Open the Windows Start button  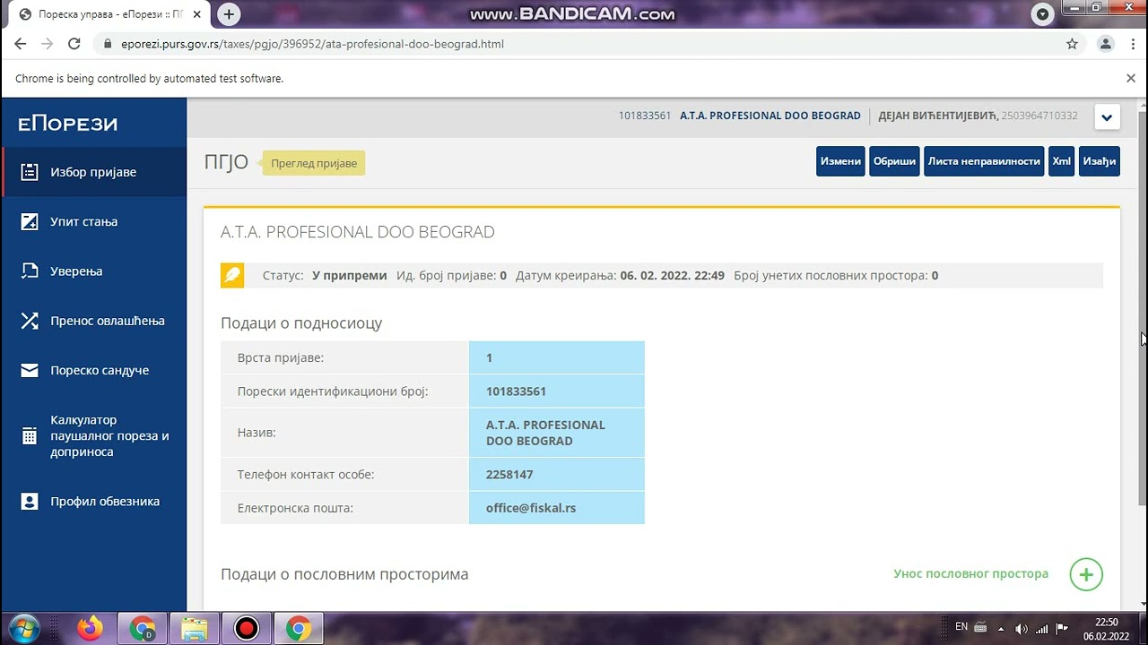23,628
